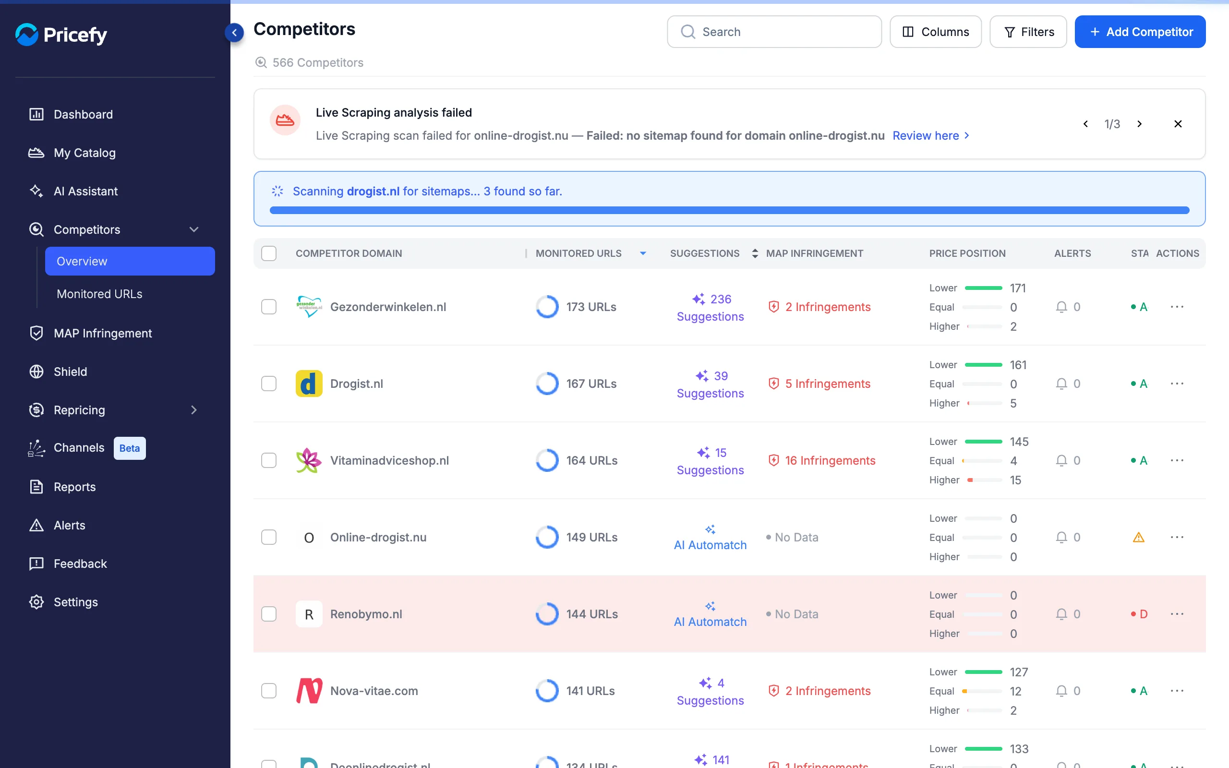Click the alerts bell in Renobymo.nl row
Viewport: 1229px width, 768px height.
click(1061, 614)
